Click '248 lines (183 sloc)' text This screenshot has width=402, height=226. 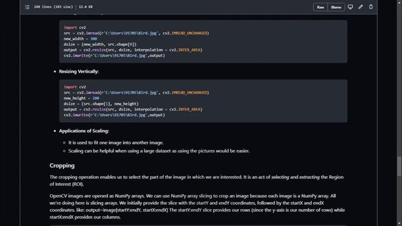[x=53, y=7]
